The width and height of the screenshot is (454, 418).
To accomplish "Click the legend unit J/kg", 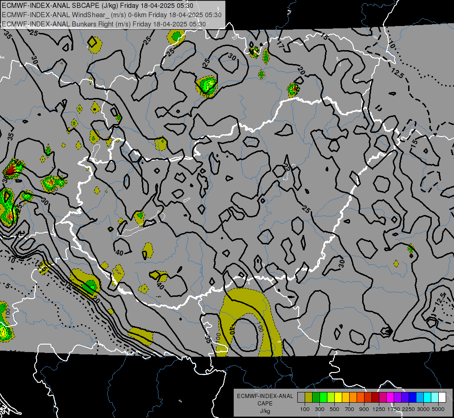I will (265, 411).
